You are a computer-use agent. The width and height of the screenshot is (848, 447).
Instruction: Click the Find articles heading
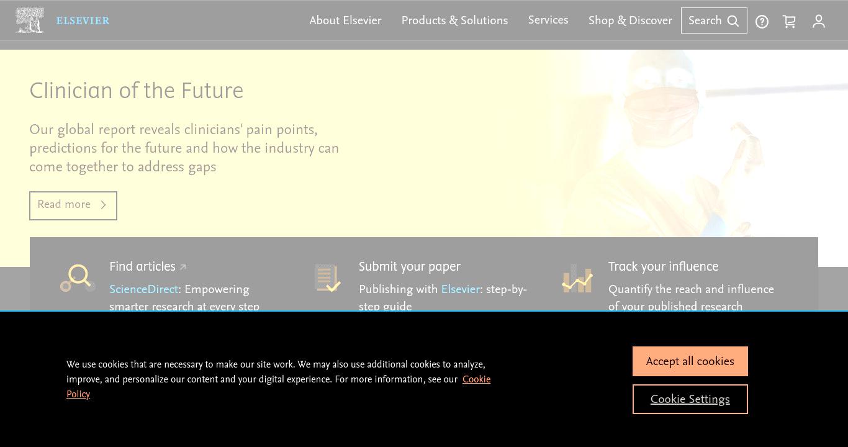pos(142,267)
